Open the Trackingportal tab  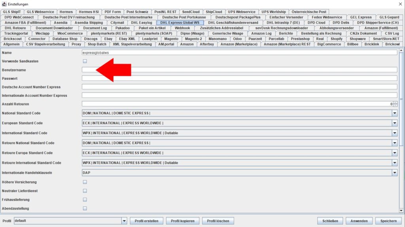point(16,34)
